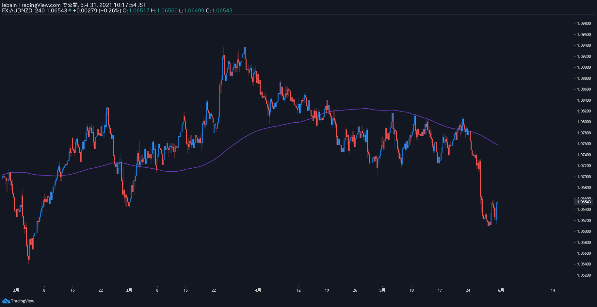The width and height of the screenshot is (597, 307).
Task: Click the price axis label 1.07200
Action: [x=584, y=166]
